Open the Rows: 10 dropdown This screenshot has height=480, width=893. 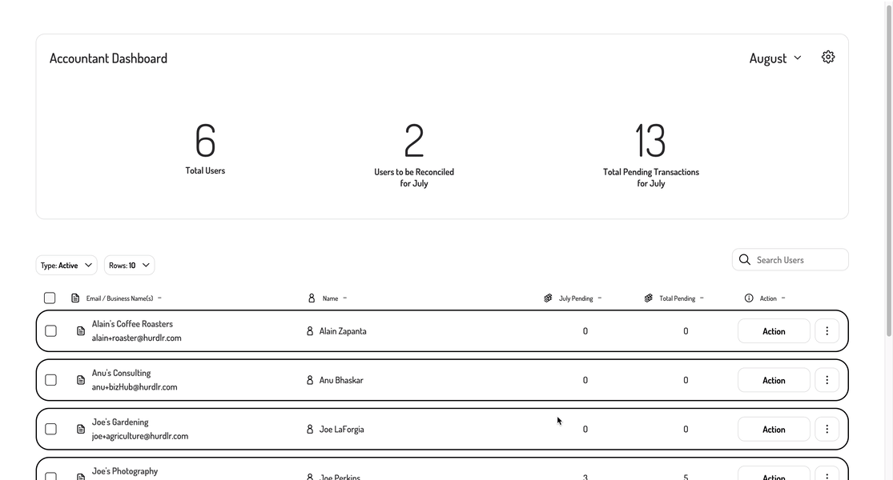coord(128,265)
